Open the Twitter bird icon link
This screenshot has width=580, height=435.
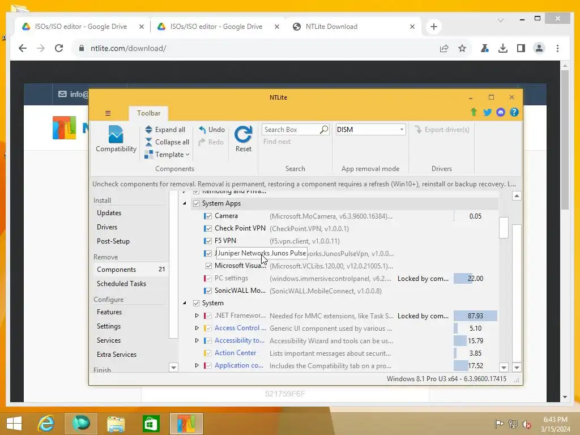487,112
